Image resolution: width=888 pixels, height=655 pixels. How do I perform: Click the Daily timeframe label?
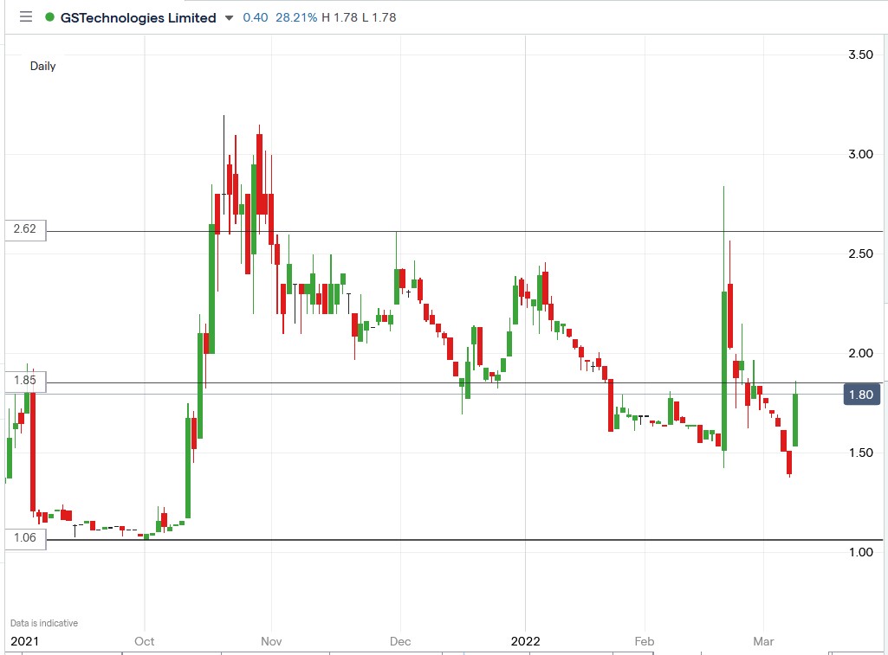click(x=42, y=66)
